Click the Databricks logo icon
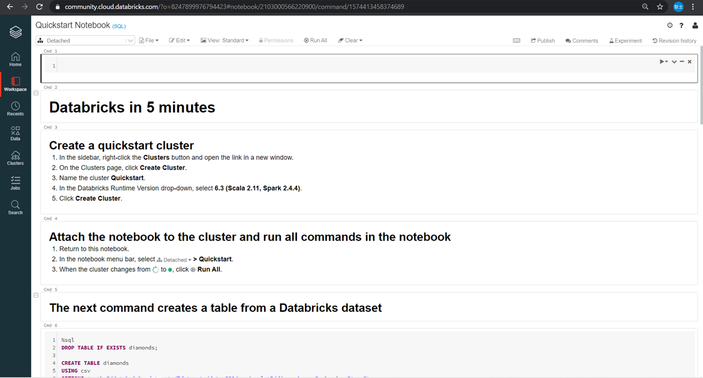703x378 pixels. pos(15,32)
